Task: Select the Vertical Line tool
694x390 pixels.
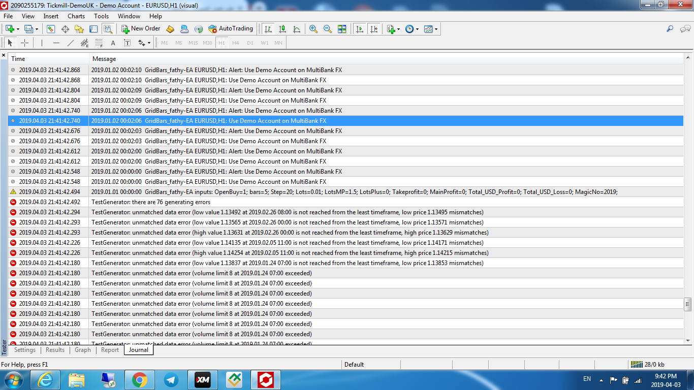Action: click(42, 43)
